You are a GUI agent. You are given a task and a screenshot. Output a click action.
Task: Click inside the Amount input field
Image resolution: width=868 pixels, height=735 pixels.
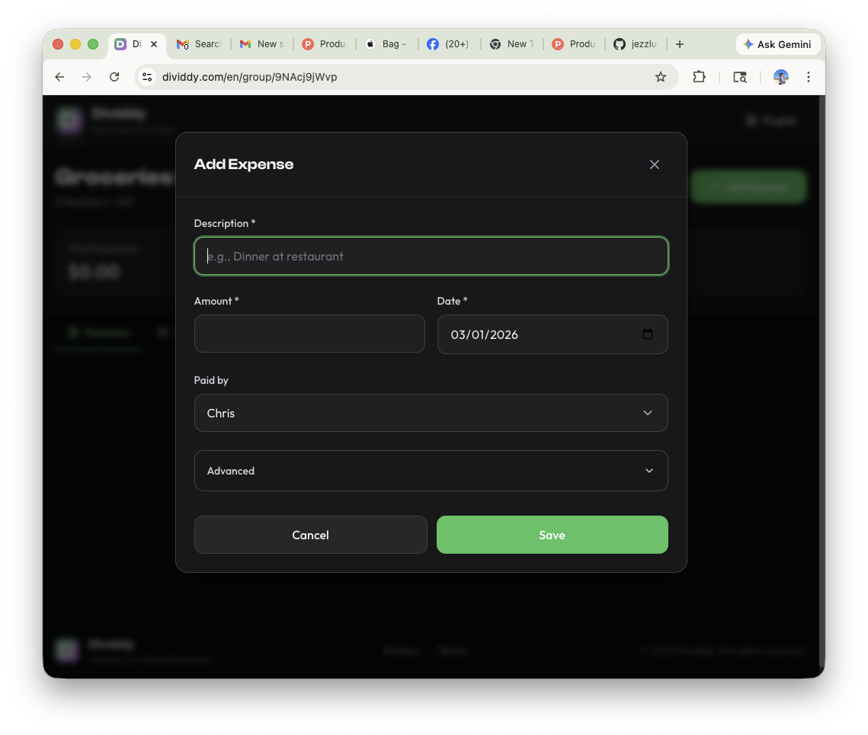point(309,334)
